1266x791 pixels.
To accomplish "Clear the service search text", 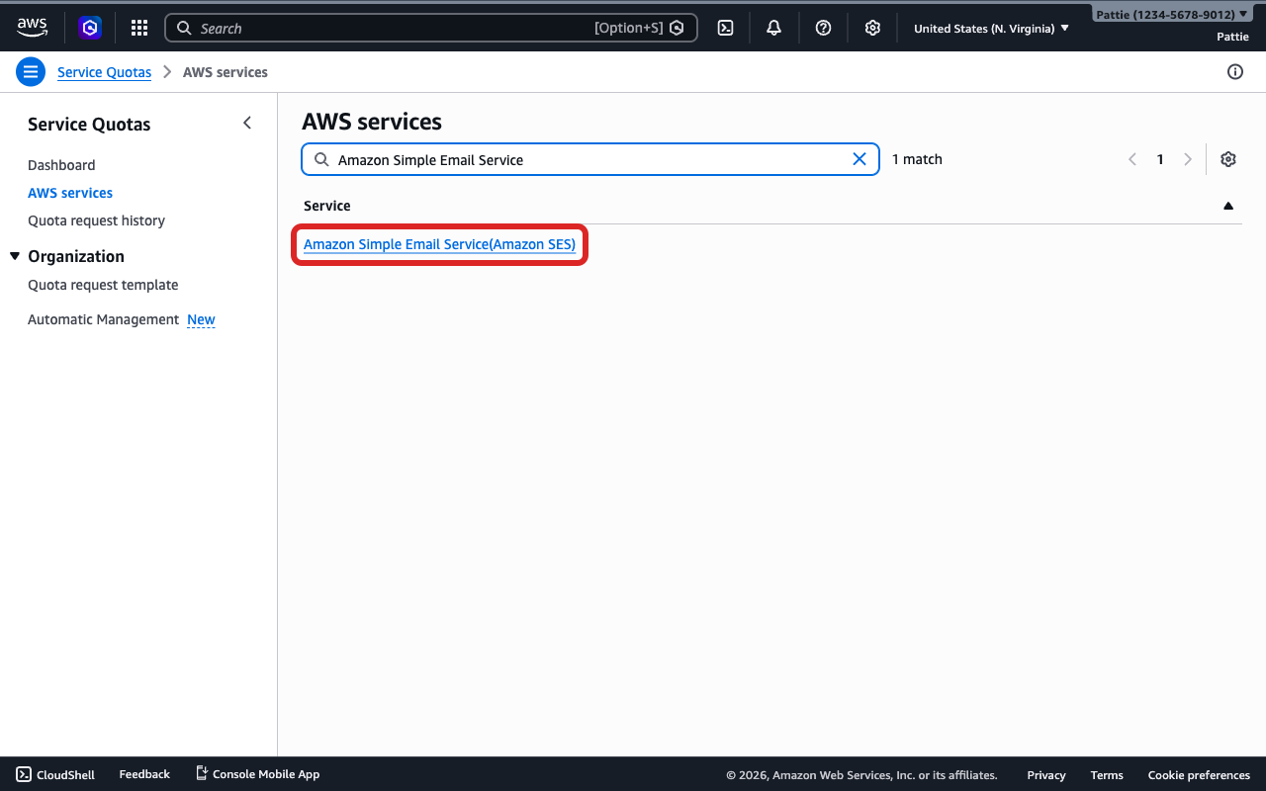I will [x=859, y=159].
